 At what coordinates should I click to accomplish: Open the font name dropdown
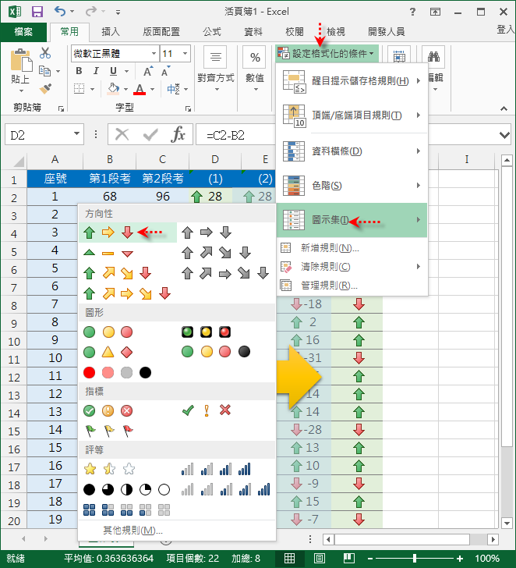[x=154, y=54]
